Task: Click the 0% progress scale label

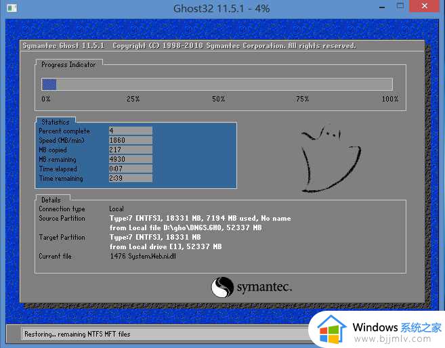Action: click(x=46, y=99)
